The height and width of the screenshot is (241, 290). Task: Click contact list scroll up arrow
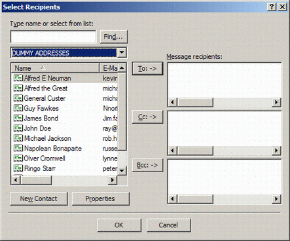point(122,68)
